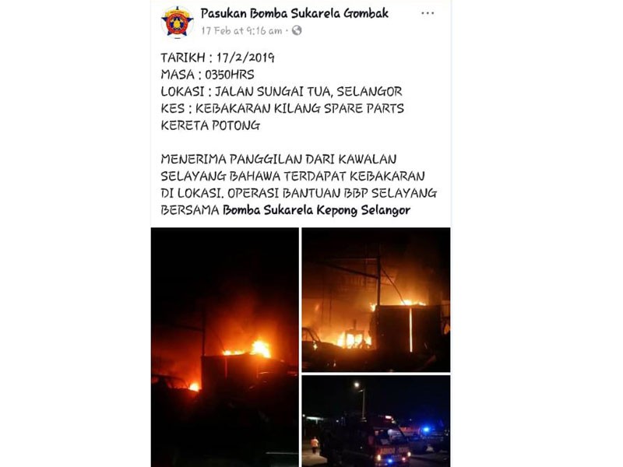Open the post options three-dot menu
623x467 pixels.
click(428, 13)
